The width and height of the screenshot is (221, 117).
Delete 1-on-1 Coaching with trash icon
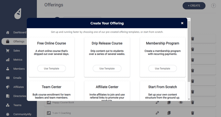point(192,113)
